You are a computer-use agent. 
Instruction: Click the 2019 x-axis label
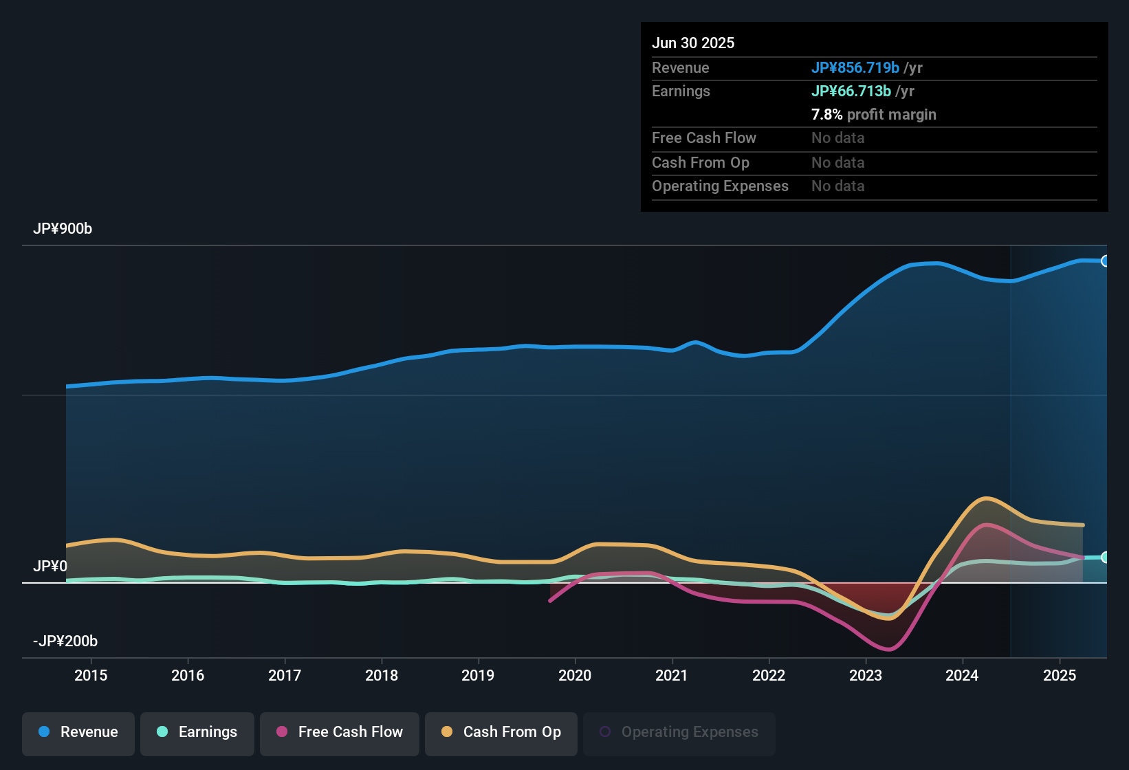coord(478,676)
